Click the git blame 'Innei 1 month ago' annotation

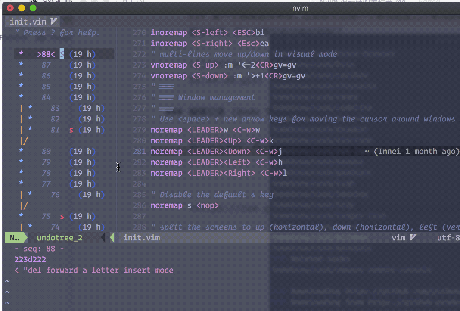pos(412,151)
